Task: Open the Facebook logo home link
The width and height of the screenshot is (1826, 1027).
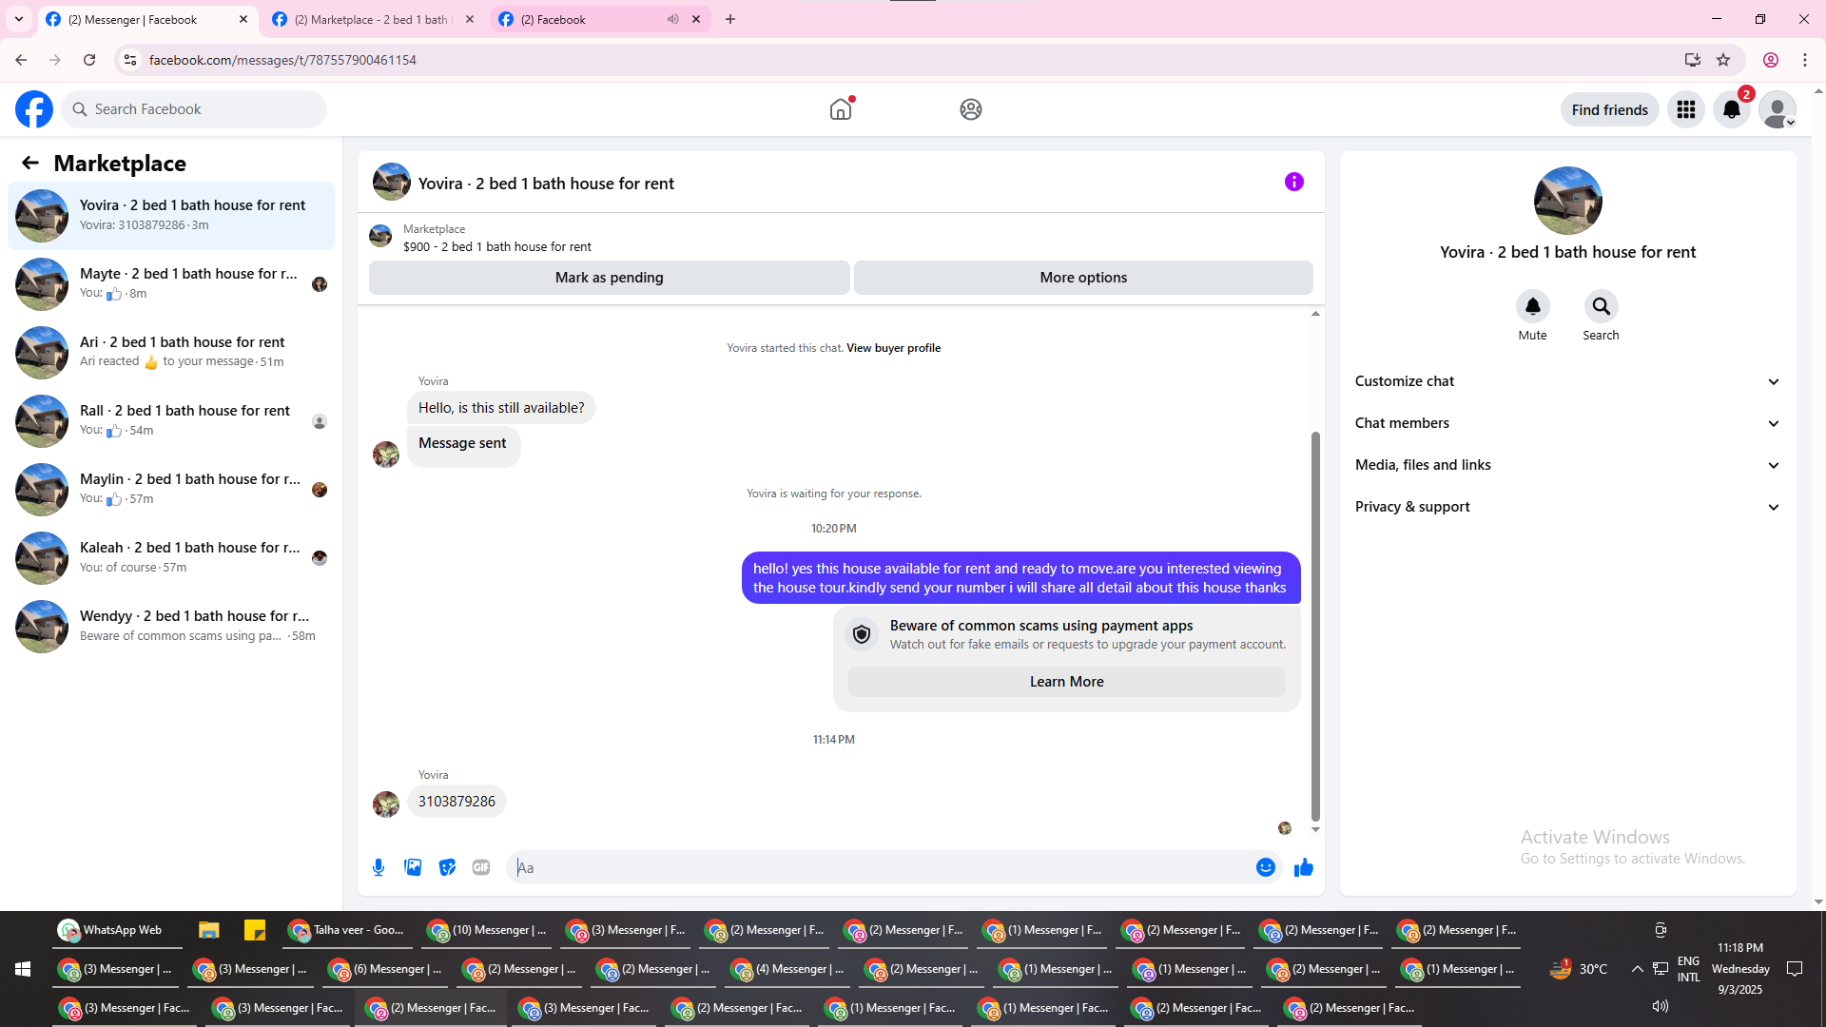Action: click(x=34, y=109)
